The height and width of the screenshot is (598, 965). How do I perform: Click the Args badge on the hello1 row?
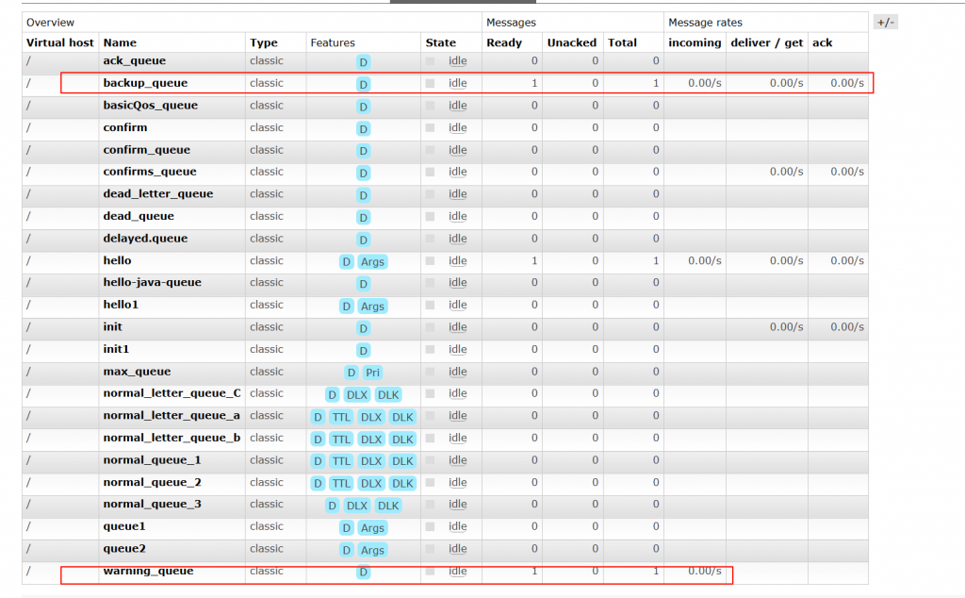(372, 307)
